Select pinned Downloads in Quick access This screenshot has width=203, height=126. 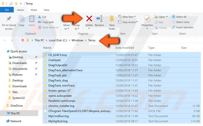click(x=20, y=63)
